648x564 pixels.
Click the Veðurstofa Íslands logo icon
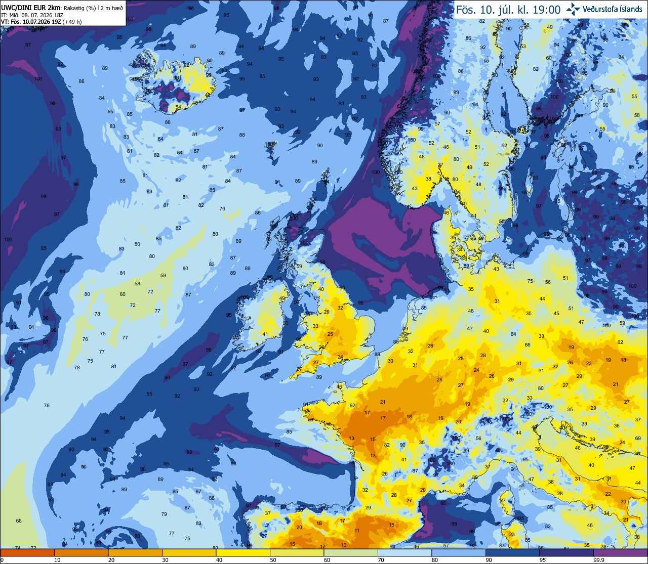(573, 9)
